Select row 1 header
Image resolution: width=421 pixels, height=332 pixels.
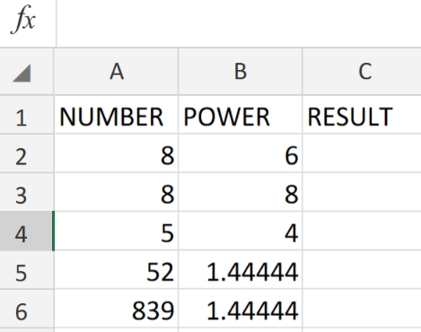pyautogui.click(x=27, y=114)
